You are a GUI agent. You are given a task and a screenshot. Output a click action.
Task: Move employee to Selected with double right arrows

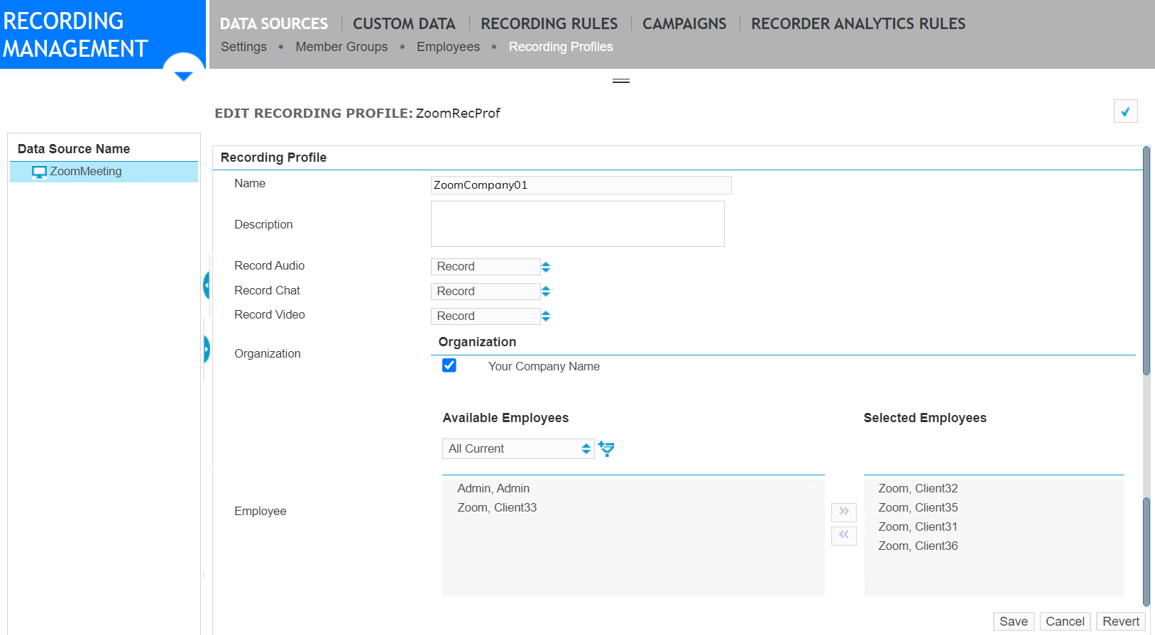point(843,512)
